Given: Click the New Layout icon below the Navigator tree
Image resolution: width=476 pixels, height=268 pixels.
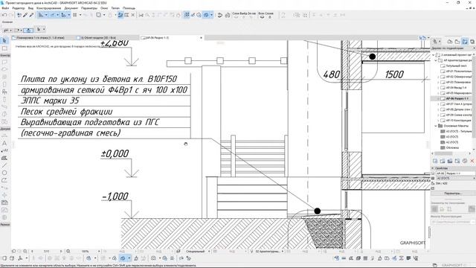Looking at the screenshot, I should click(x=435, y=161).
